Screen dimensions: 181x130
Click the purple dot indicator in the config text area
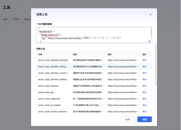[x=149, y=41]
